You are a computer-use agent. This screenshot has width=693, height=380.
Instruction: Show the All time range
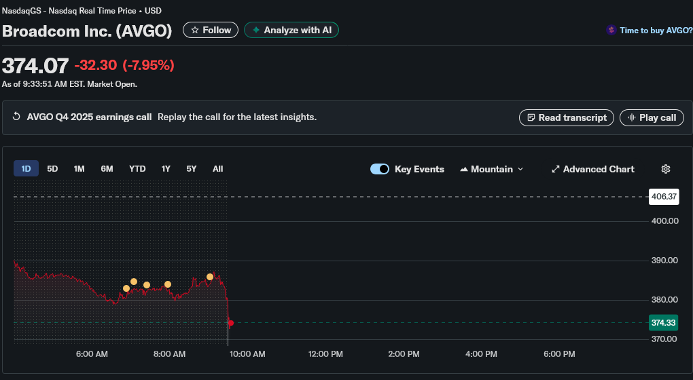point(218,168)
